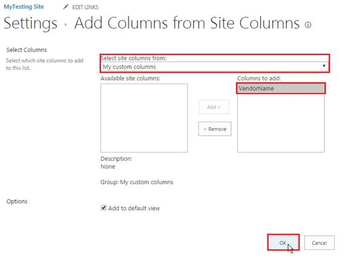Click the EDIT LINKS pencil icon

pos(66,7)
